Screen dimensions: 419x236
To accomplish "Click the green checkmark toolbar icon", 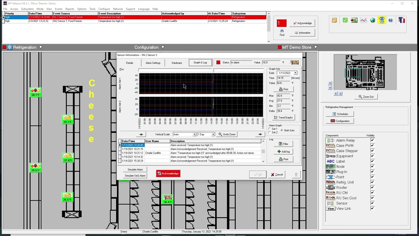I will [x=345, y=20].
